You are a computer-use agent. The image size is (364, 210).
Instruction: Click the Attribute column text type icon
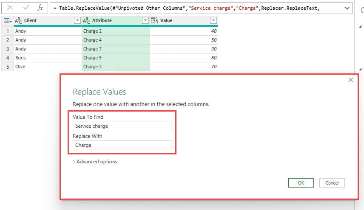(87, 20)
